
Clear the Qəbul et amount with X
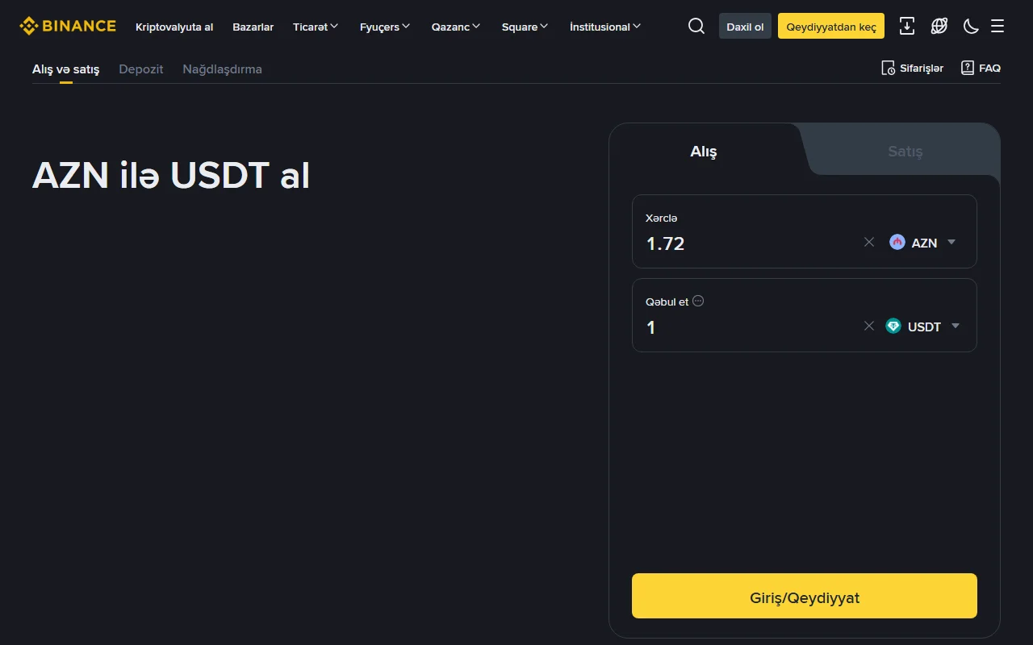[x=869, y=326]
